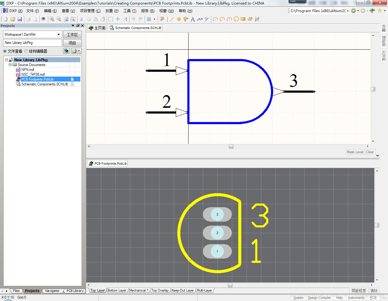Click the Print toolbar icon
The height and width of the screenshot is (301, 388).
click(x=28, y=19)
